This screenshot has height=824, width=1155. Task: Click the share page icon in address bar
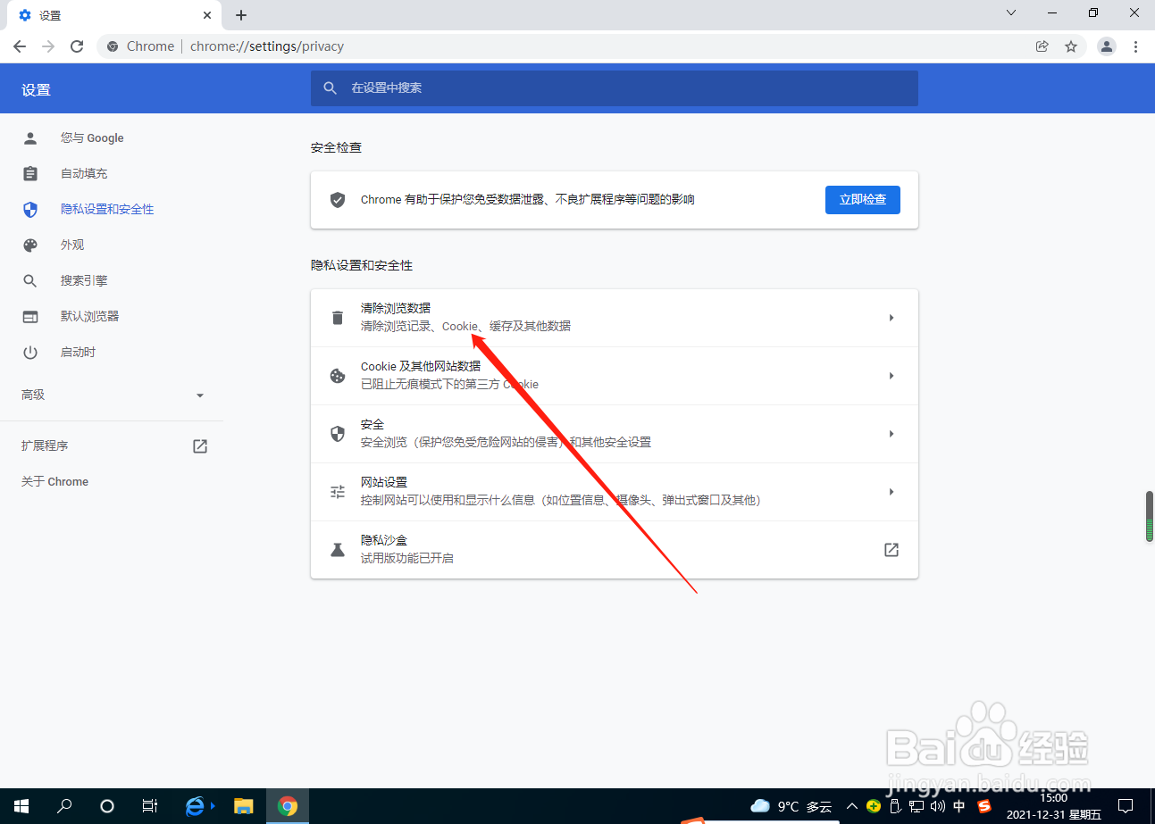(1042, 46)
